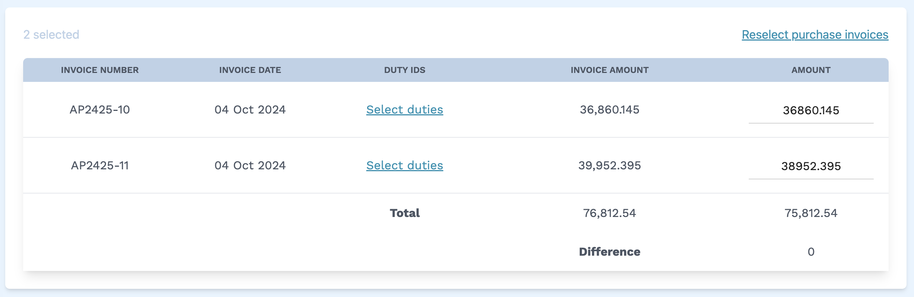Click the Invoice Date column header
914x297 pixels.
point(250,70)
